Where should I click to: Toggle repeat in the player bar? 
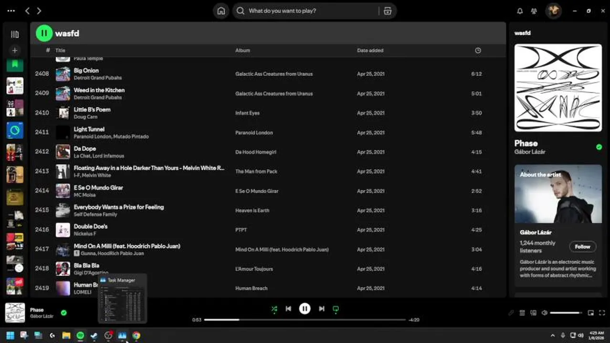pyautogui.click(x=336, y=309)
